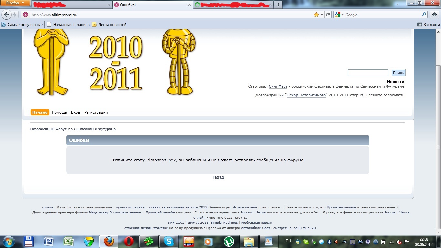Open the address bar history dropdown arrow
441x248 pixels.
(x=322, y=15)
